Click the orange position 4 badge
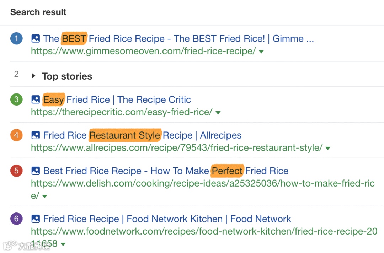 pos(16,135)
